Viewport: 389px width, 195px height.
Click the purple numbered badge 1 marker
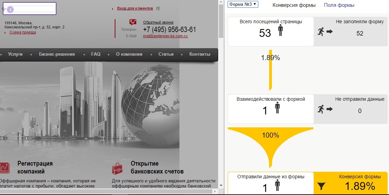pos(10,10)
